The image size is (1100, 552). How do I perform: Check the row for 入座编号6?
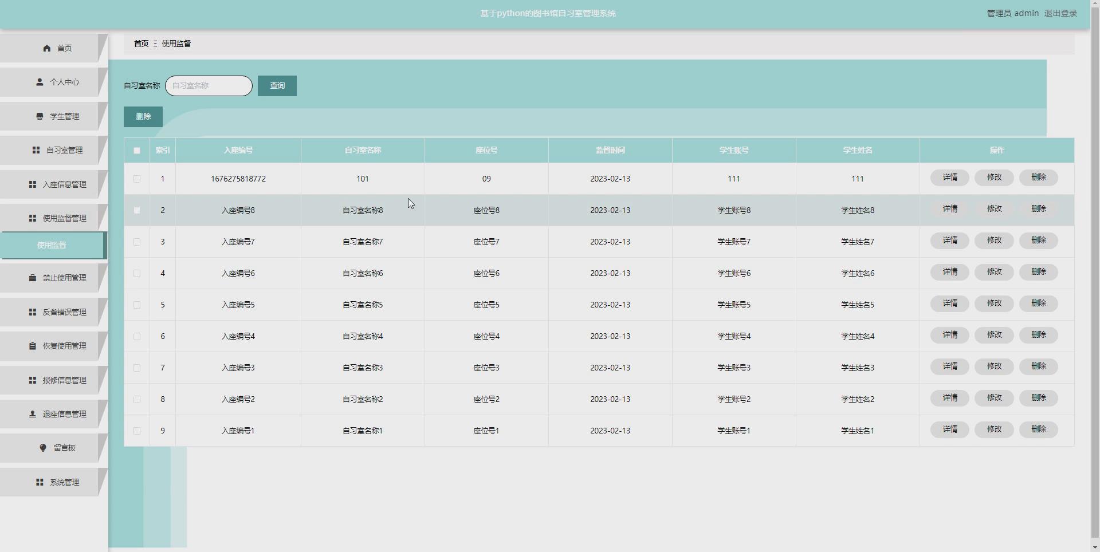pyautogui.click(x=137, y=274)
